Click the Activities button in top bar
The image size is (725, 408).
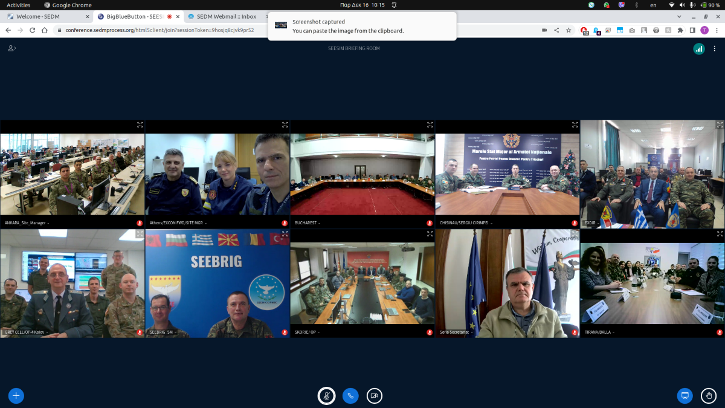[x=18, y=5]
